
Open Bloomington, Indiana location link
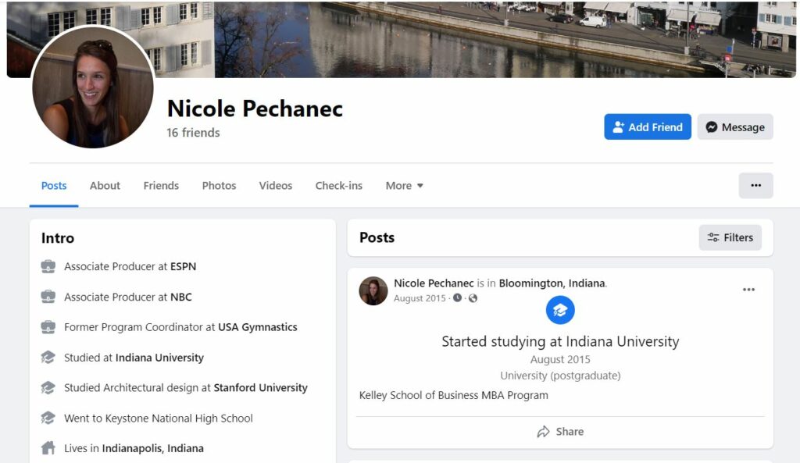point(552,283)
